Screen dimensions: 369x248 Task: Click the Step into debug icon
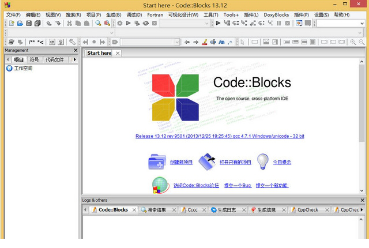tap(244, 23)
